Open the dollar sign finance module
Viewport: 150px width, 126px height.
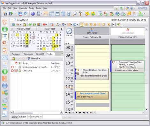(x=5, y=71)
